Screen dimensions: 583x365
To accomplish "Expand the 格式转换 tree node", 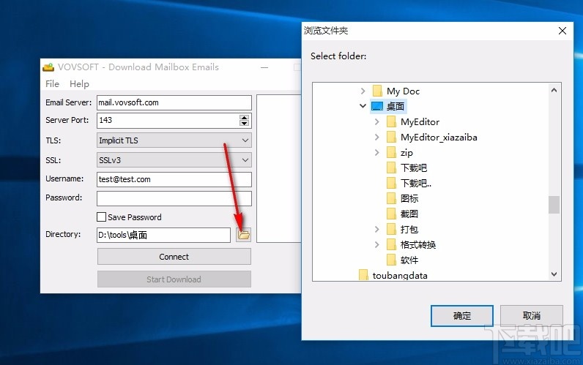I will [376, 245].
